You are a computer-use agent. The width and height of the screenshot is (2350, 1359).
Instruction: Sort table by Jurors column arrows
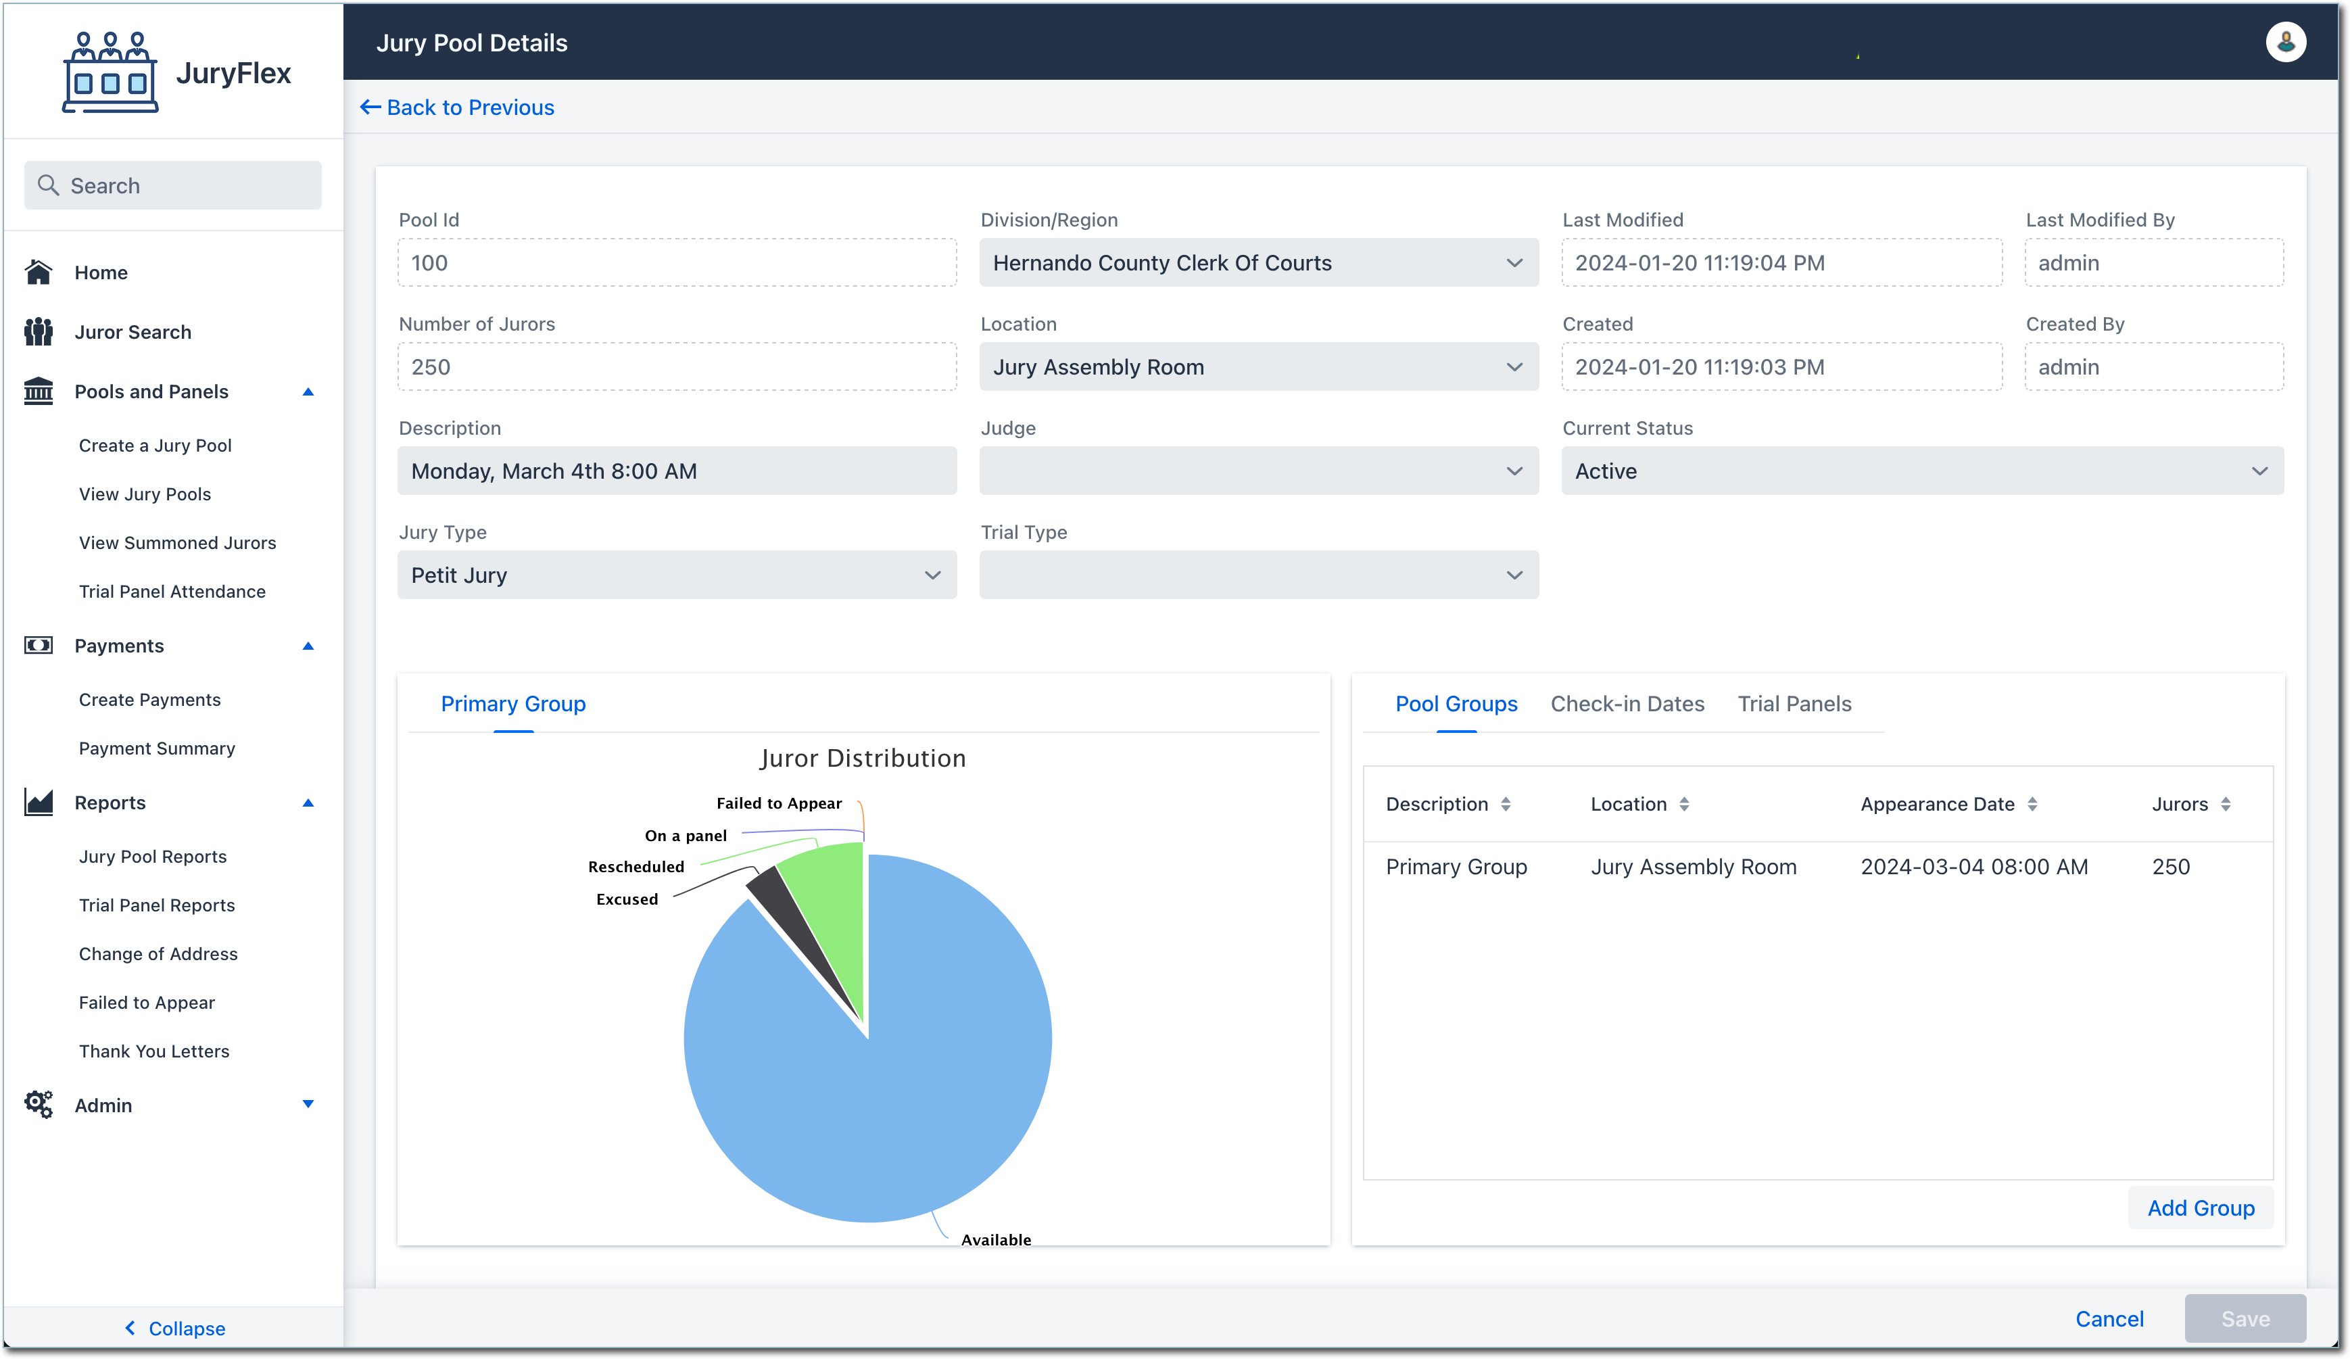tap(2225, 804)
